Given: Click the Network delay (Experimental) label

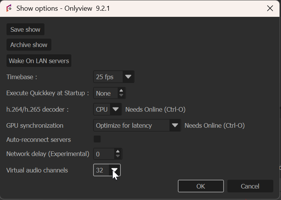Looking at the screenshot, I should pyautogui.click(x=48, y=154).
